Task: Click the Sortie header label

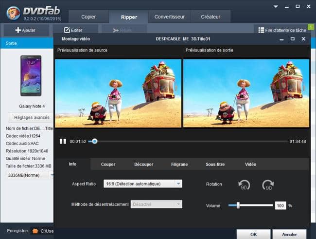Action: 11,43
